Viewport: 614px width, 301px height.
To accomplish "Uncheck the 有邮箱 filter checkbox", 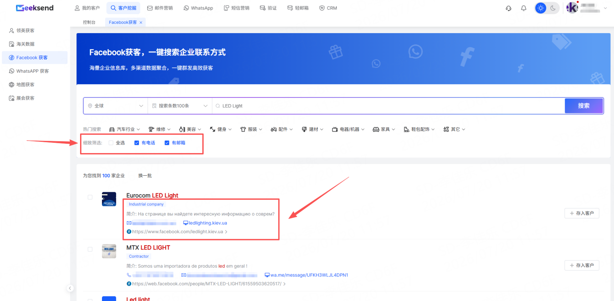I will [x=167, y=143].
